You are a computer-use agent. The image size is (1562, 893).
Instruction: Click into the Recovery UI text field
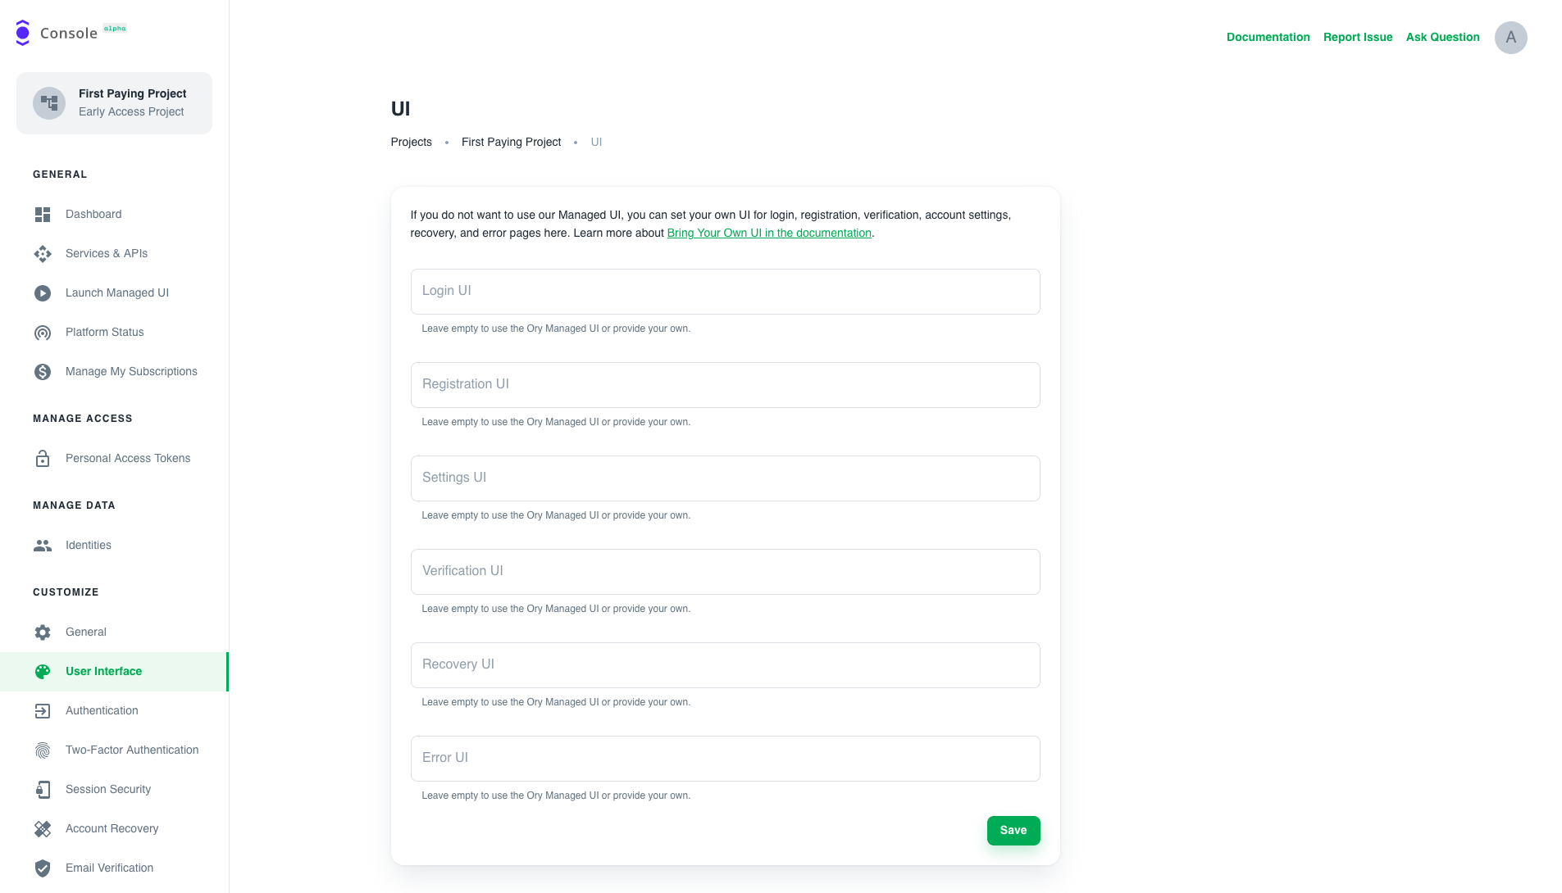coord(725,665)
